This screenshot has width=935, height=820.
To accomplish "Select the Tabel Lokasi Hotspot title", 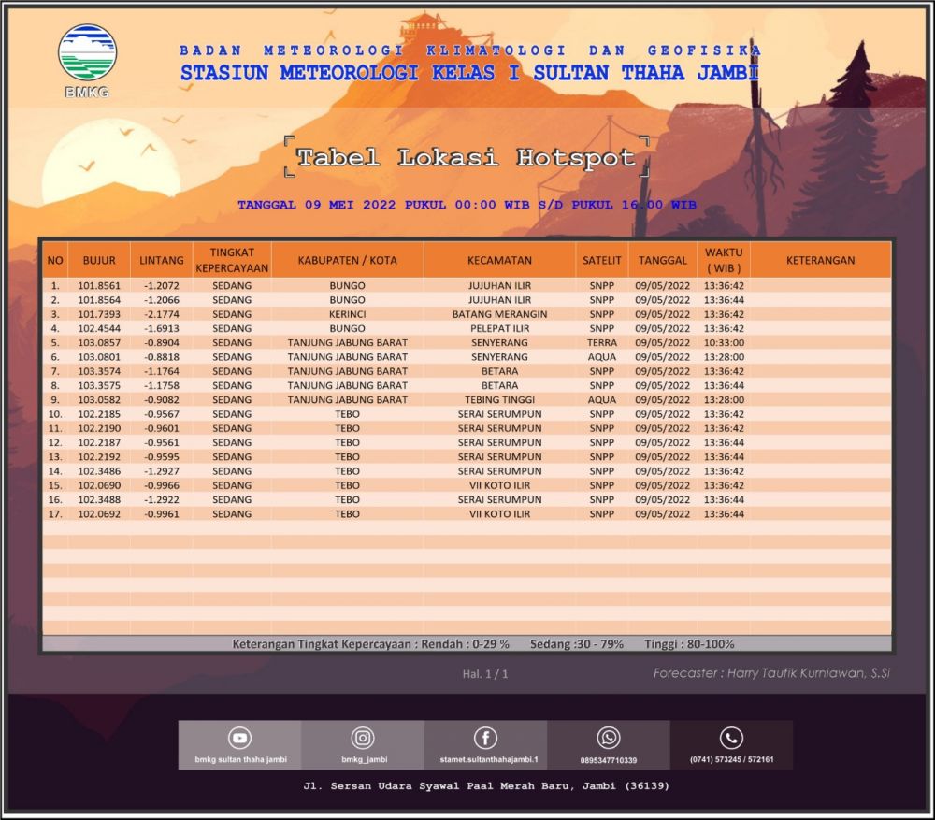I will point(467,157).
